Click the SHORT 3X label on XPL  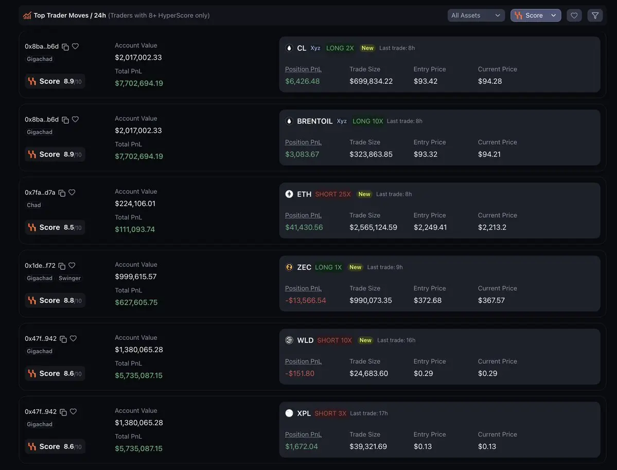pos(330,413)
